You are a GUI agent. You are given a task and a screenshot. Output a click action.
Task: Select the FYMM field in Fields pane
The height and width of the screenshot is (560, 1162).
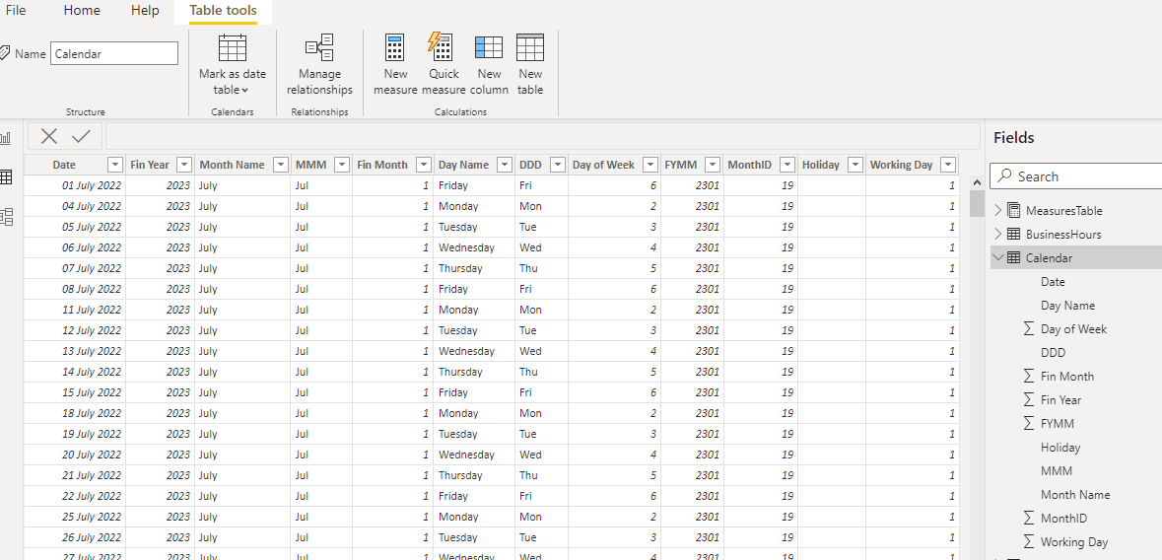coord(1057,424)
